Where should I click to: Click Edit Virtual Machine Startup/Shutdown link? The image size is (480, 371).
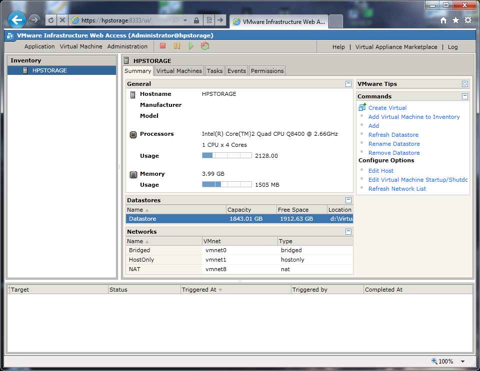[418, 180]
